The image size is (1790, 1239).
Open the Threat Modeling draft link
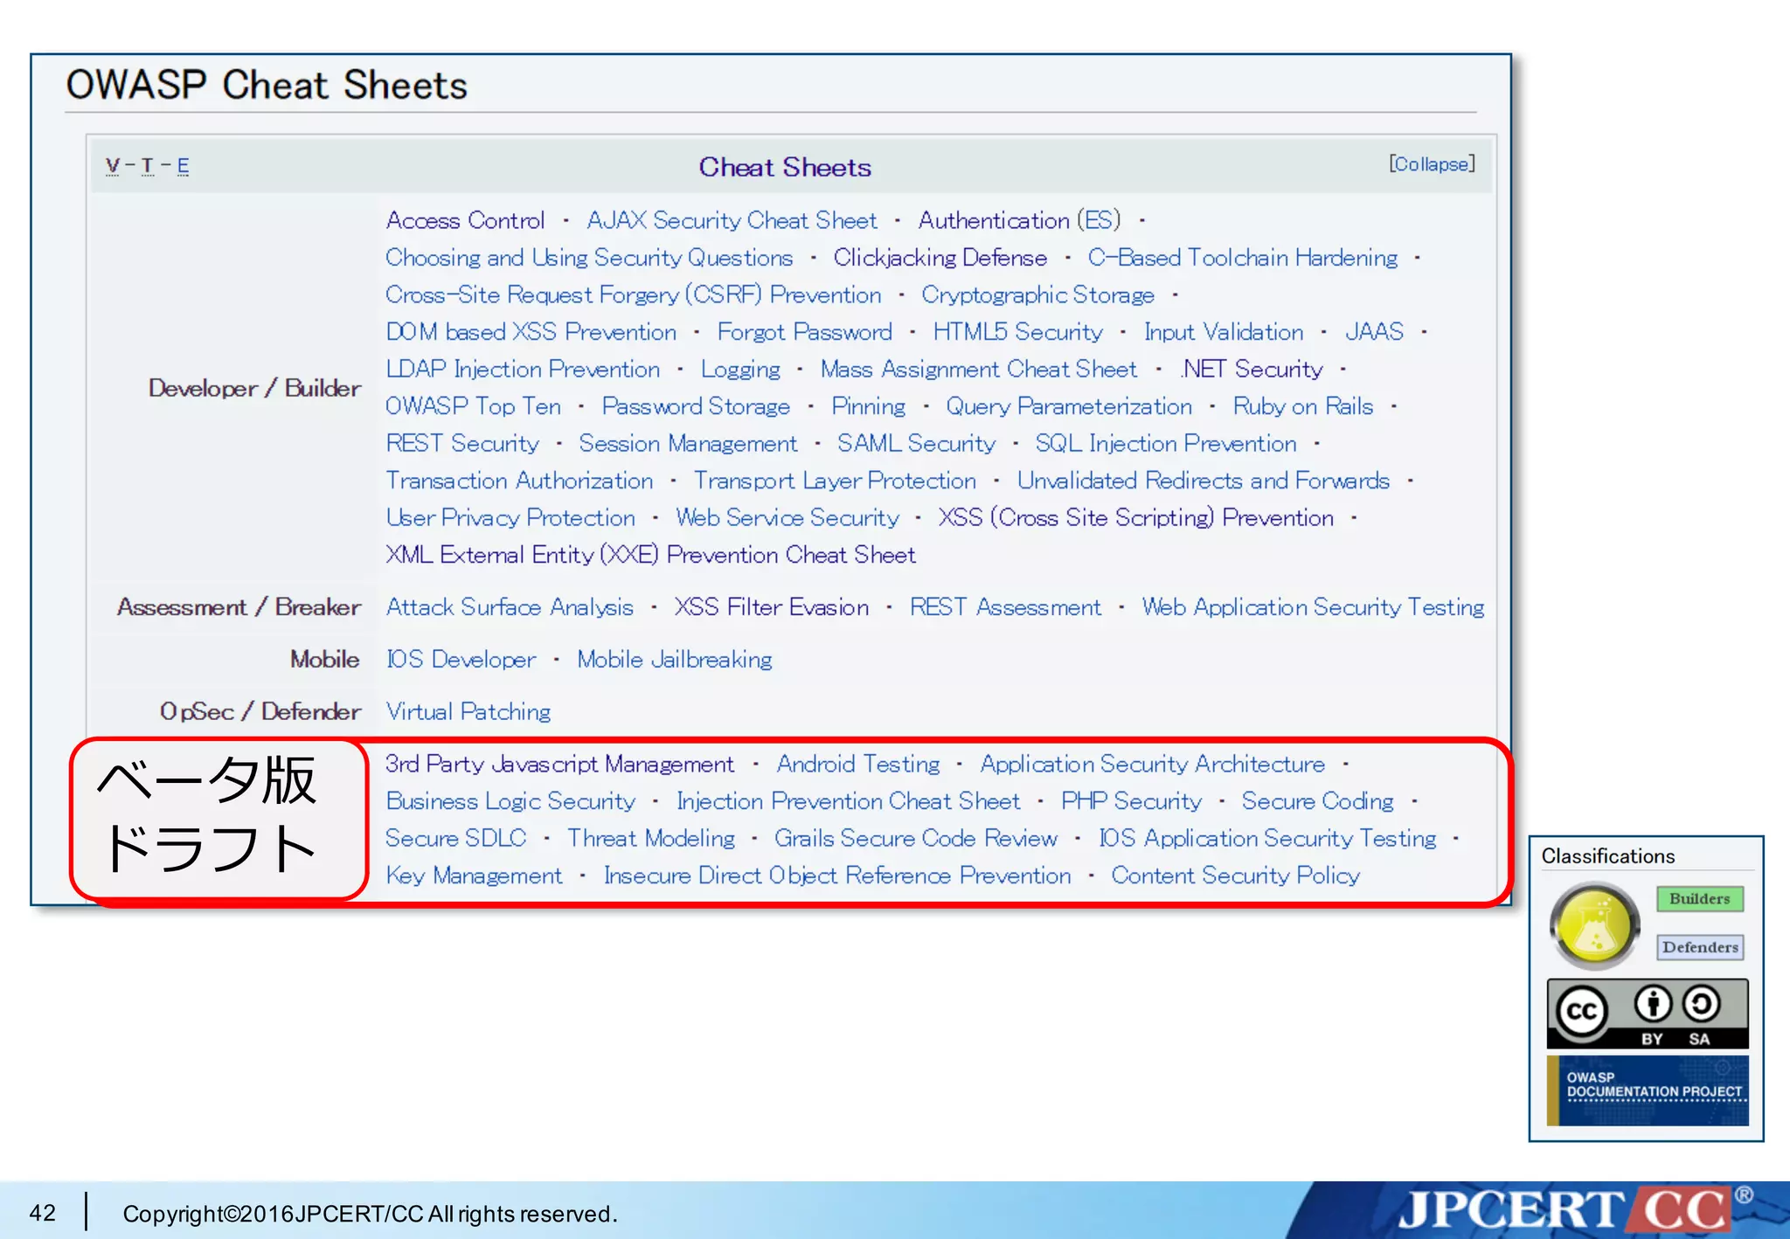click(x=651, y=839)
